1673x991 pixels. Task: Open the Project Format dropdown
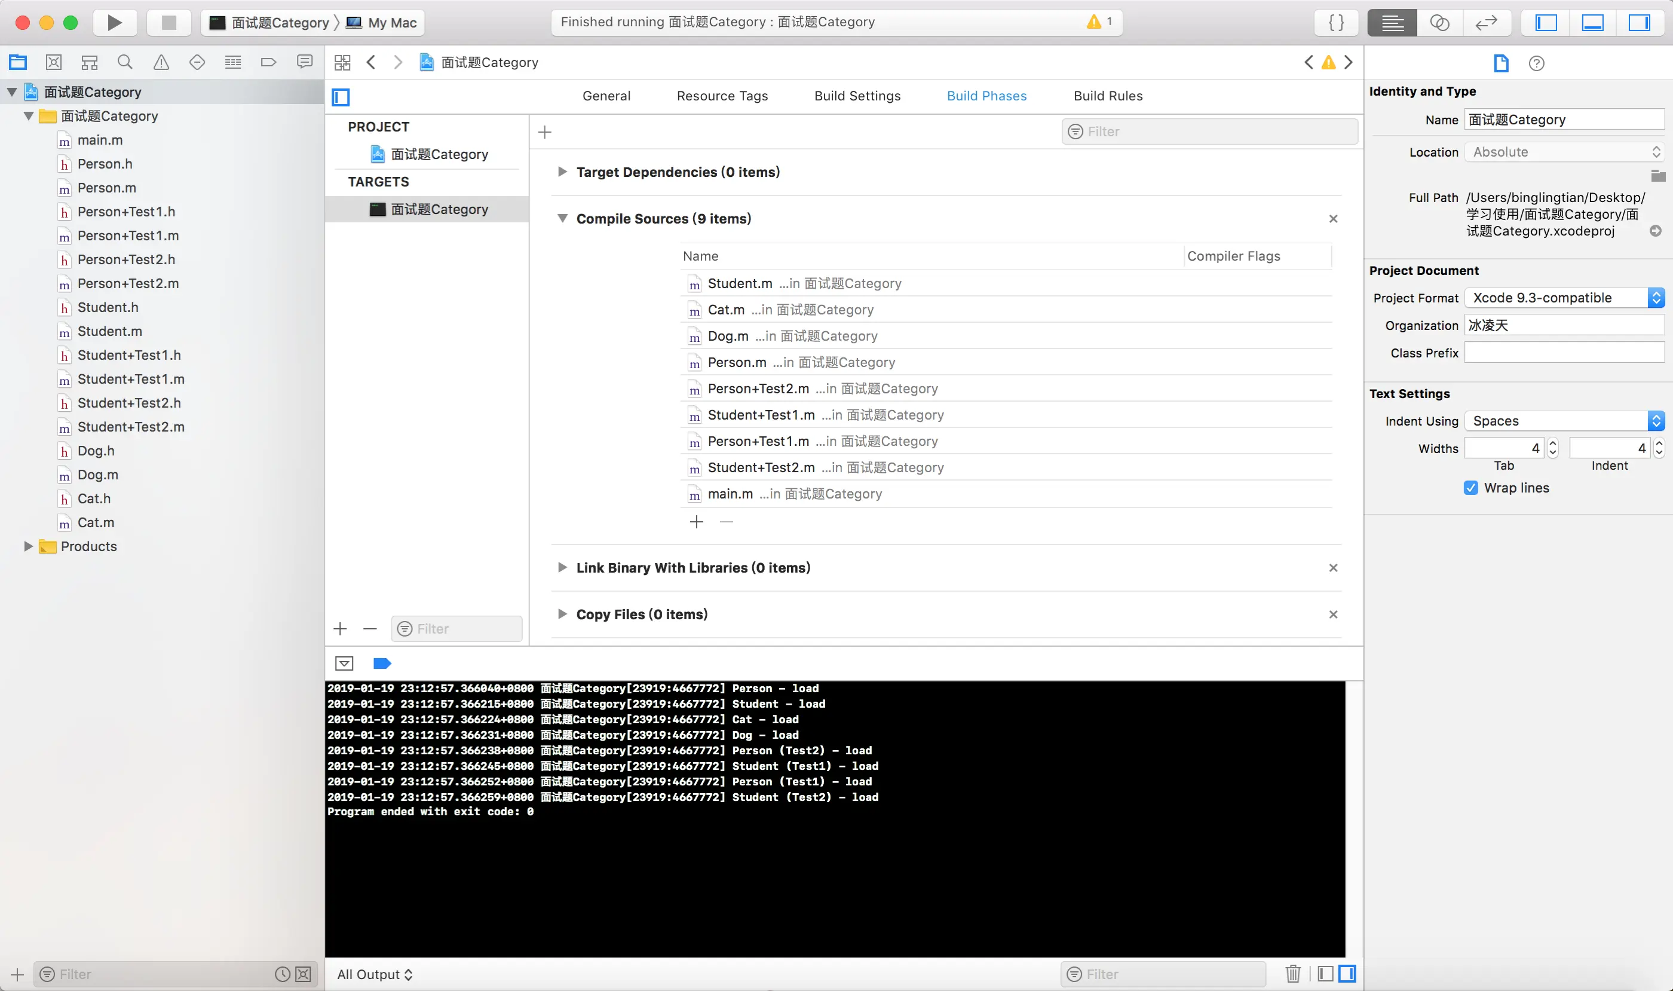click(x=1564, y=298)
